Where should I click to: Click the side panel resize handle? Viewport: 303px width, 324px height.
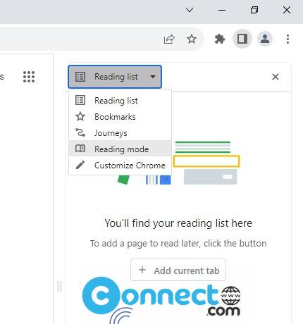click(x=59, y=286)
